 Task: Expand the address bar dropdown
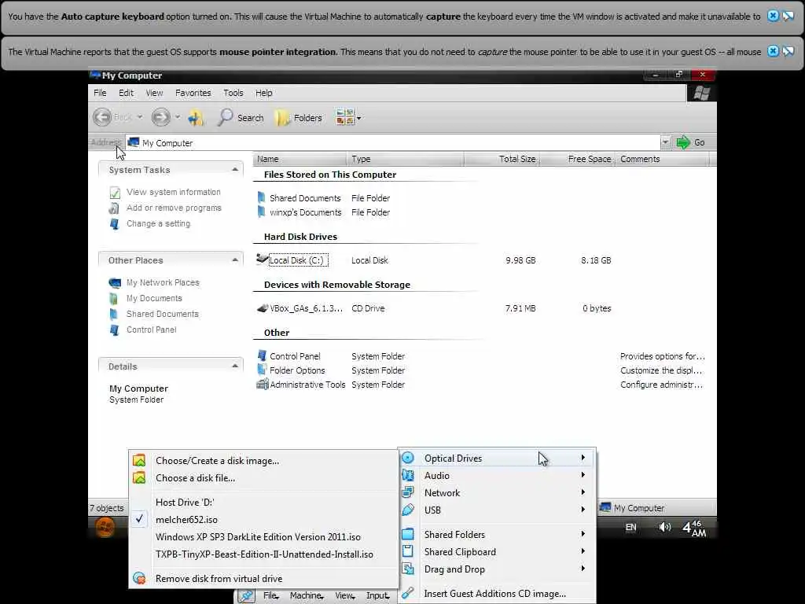[x=665, y=142]
